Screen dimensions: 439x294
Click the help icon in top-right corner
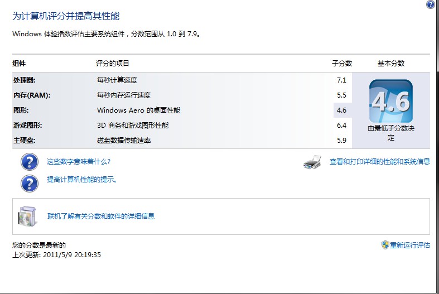[x=430, y=4]
